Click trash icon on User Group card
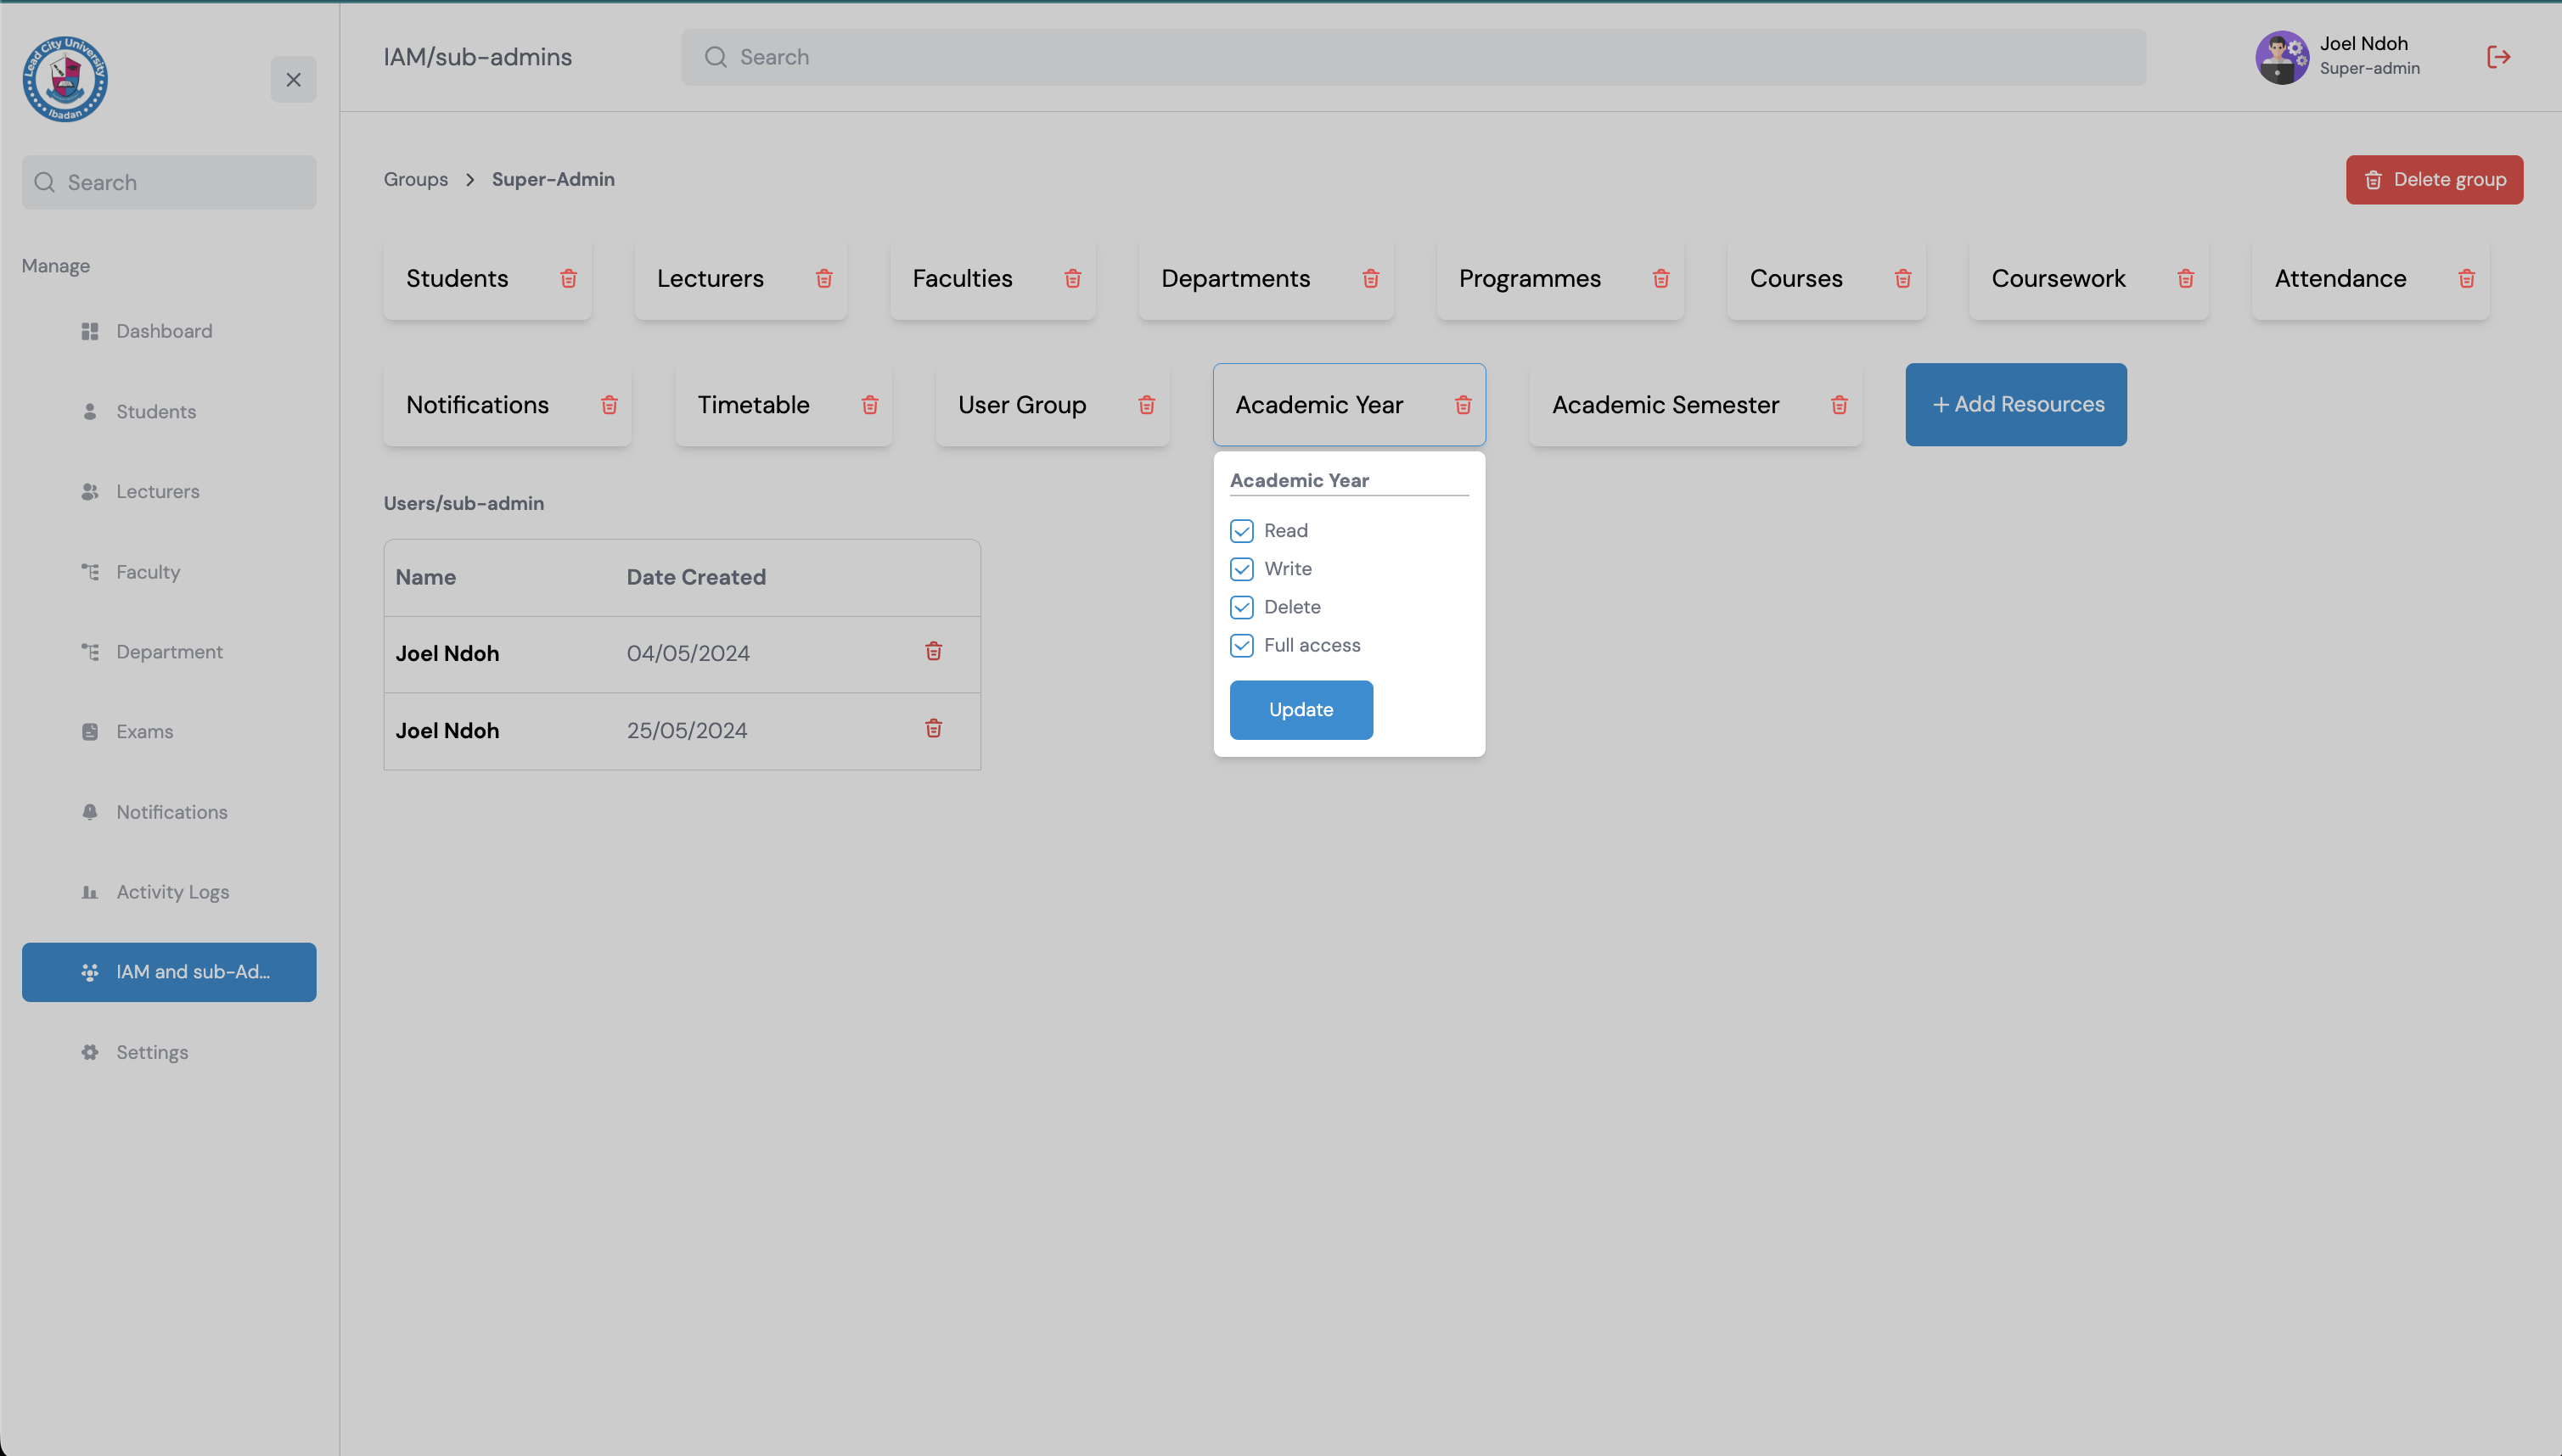 point(1146,405)
